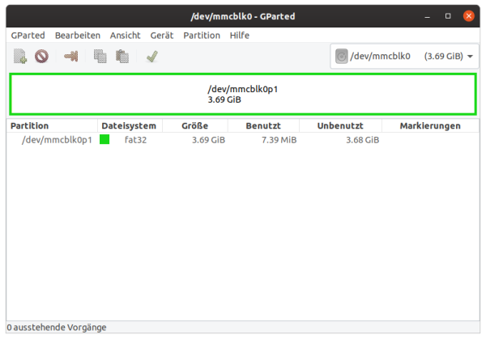Screen dimensions: 486x339
Task: Click the Apply all operations checkmark icon
Action: point(152,57)
